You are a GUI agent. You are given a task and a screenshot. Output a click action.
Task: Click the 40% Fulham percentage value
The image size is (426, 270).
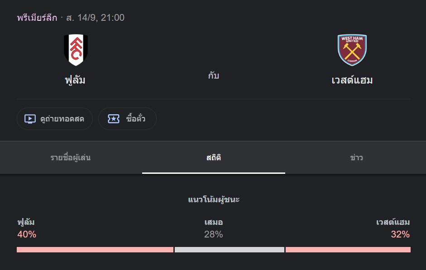click(x=27, y=234)
